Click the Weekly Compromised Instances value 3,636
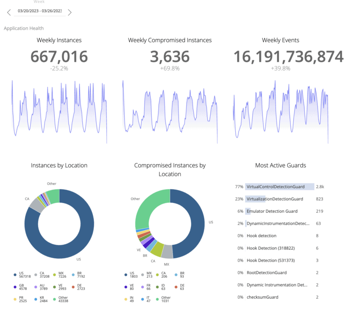This screenshot has width=357, height=327. point(170,56)
